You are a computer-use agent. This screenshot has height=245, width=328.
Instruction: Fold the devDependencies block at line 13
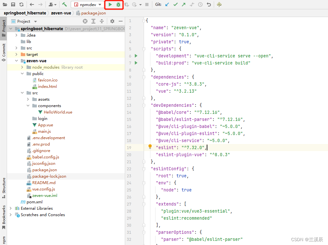pyautogui.click(x=144, y=105)
